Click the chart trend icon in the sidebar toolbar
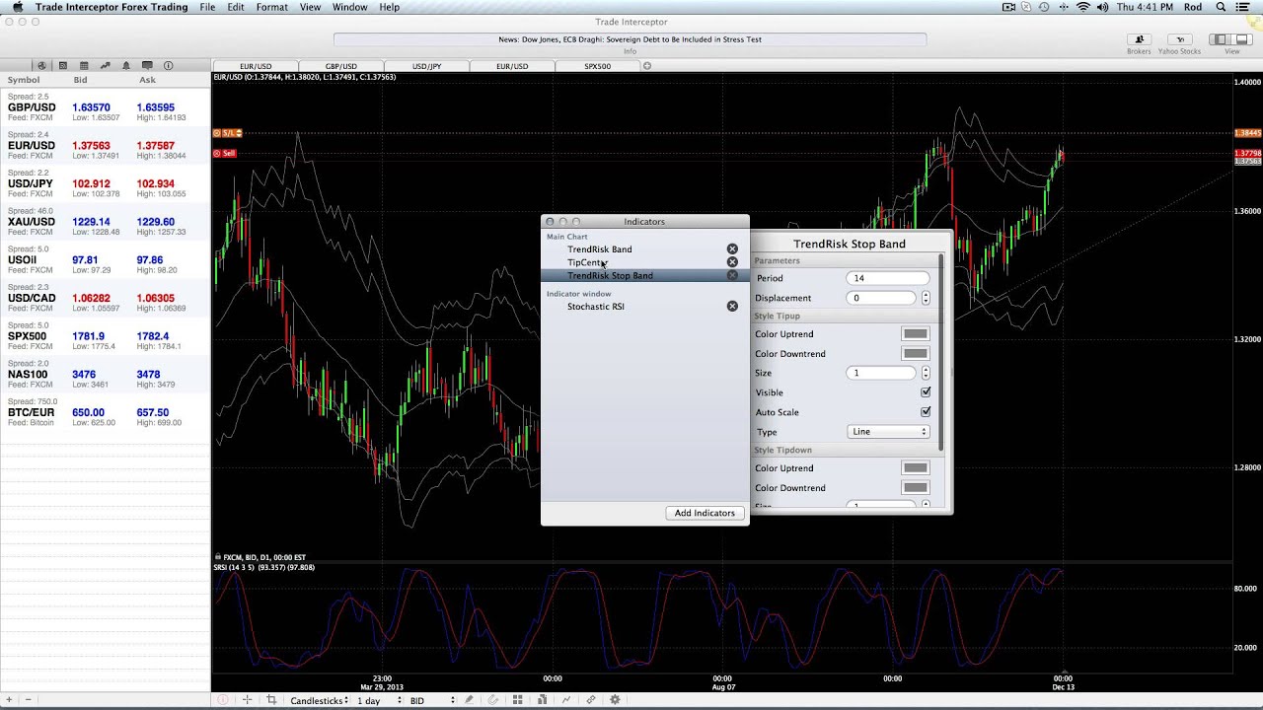 coord(105,66)
